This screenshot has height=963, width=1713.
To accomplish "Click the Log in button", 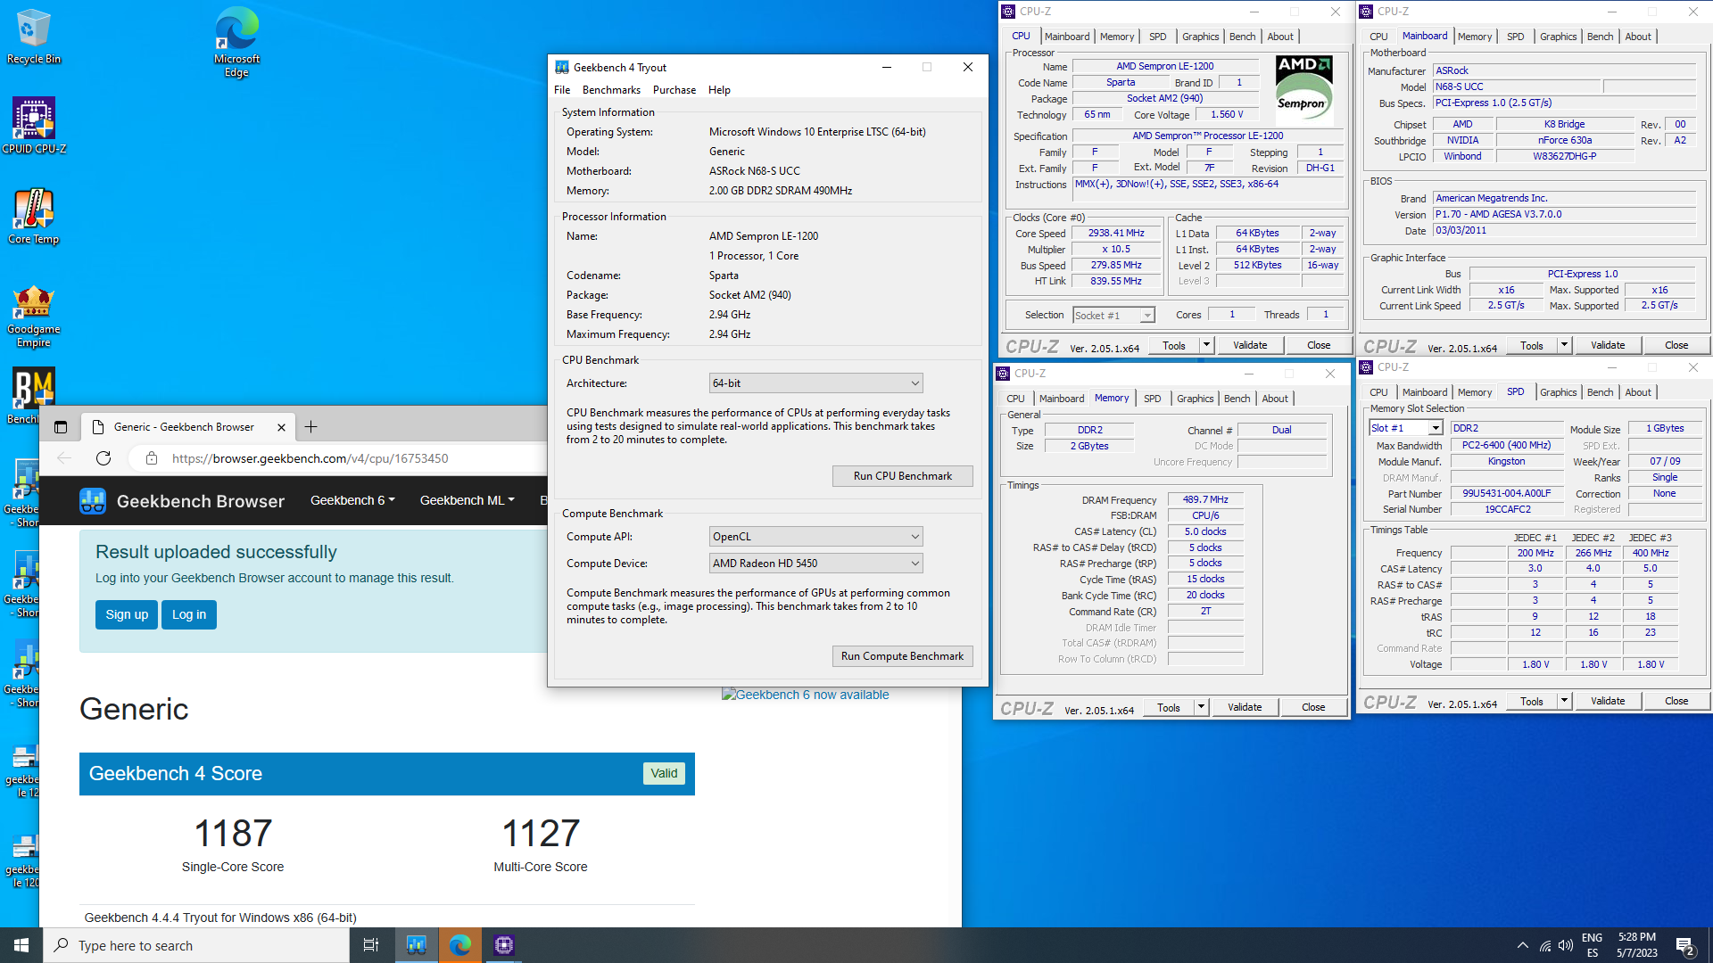I will [x=189, y=614].
